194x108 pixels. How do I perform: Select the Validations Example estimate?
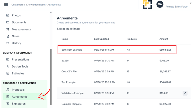124,93
